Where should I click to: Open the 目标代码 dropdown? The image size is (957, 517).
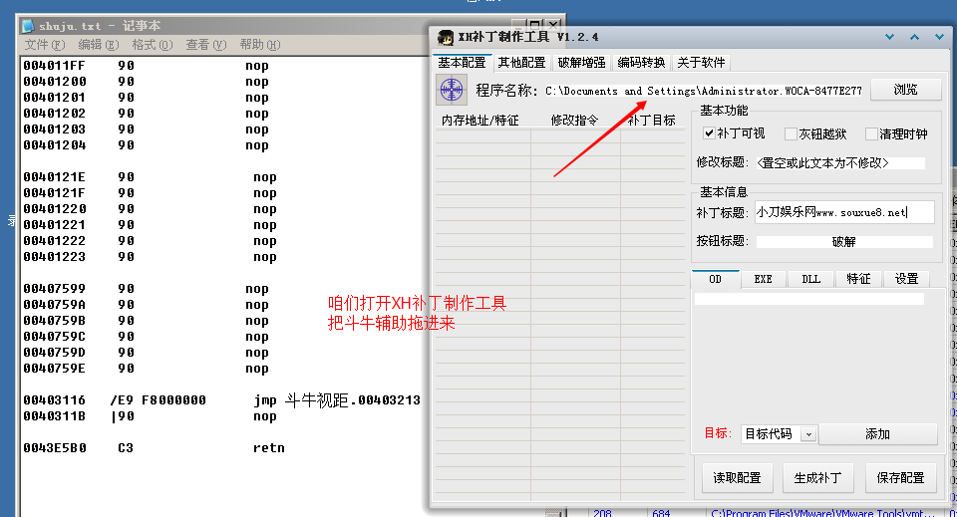point(808,434)
